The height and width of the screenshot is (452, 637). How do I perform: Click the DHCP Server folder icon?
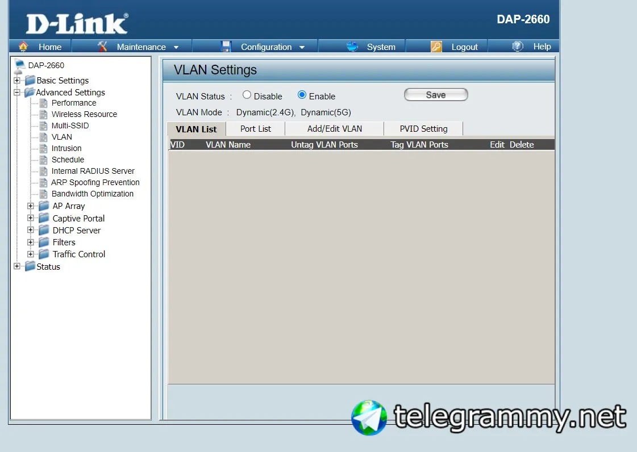coord(44,231)
